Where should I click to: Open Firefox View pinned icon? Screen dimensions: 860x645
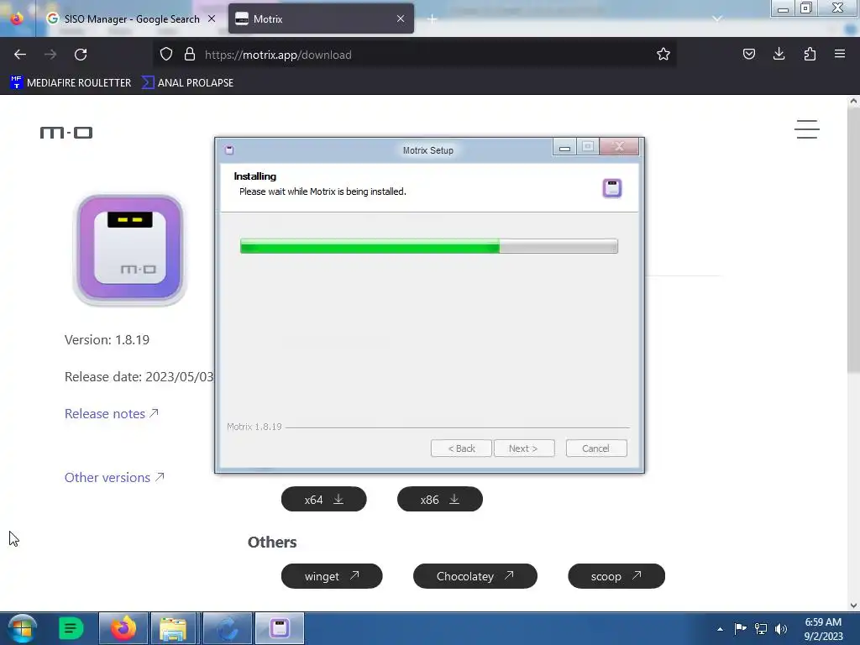(17, 18)
